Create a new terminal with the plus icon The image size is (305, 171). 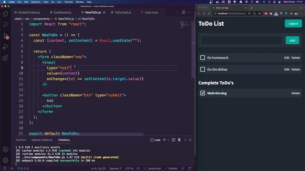pyautogui.click(x=164, y=140)
